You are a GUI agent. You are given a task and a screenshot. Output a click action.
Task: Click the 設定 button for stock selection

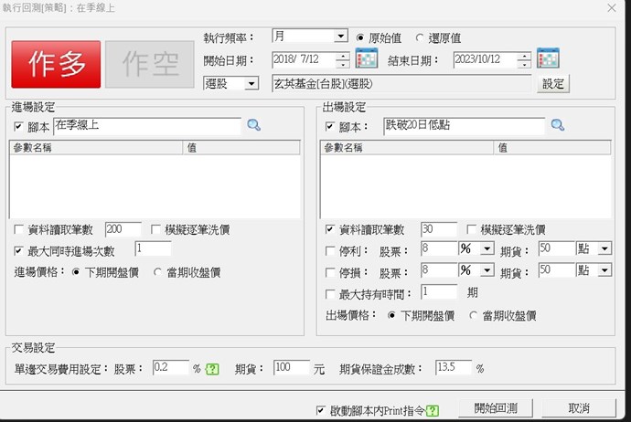[x=553, y=84]
